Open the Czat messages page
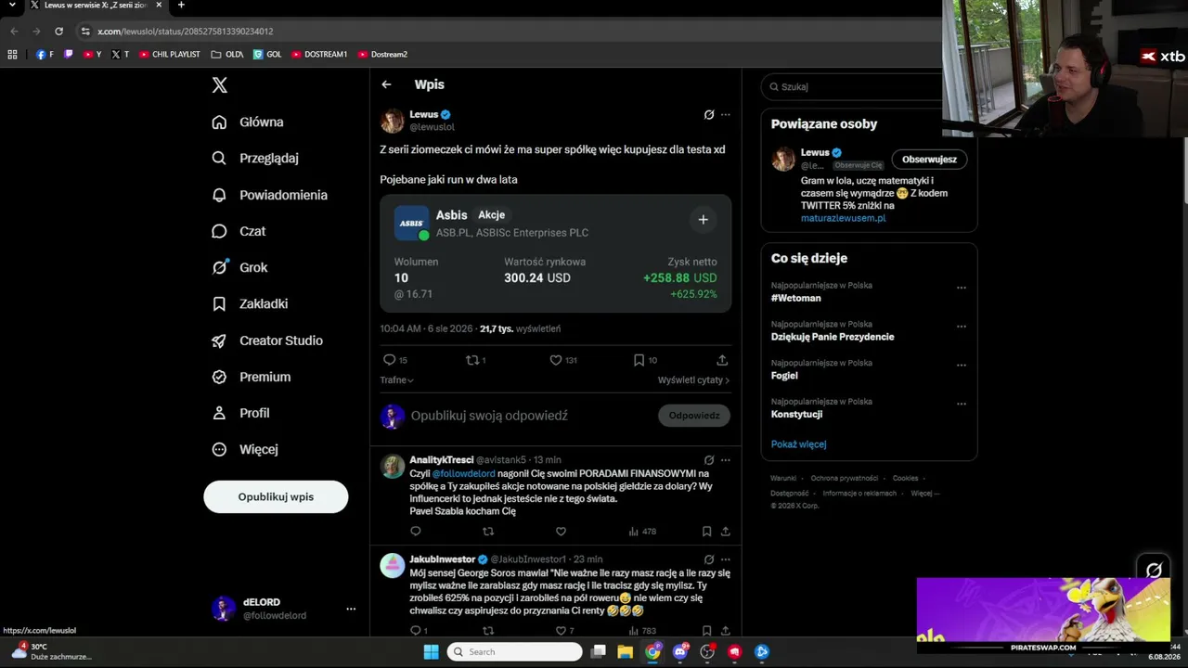This screenshot has height=668, width=1188. pos(239,231)
